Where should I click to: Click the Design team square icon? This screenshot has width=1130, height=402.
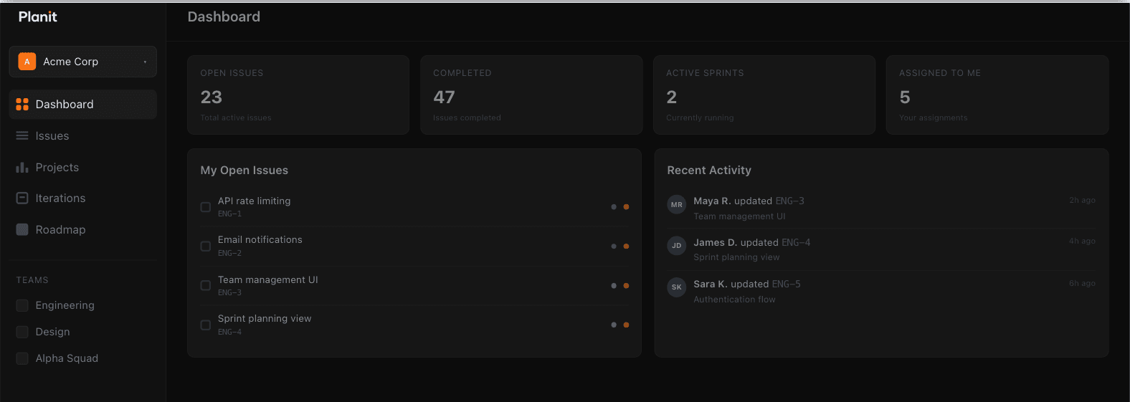22,332
